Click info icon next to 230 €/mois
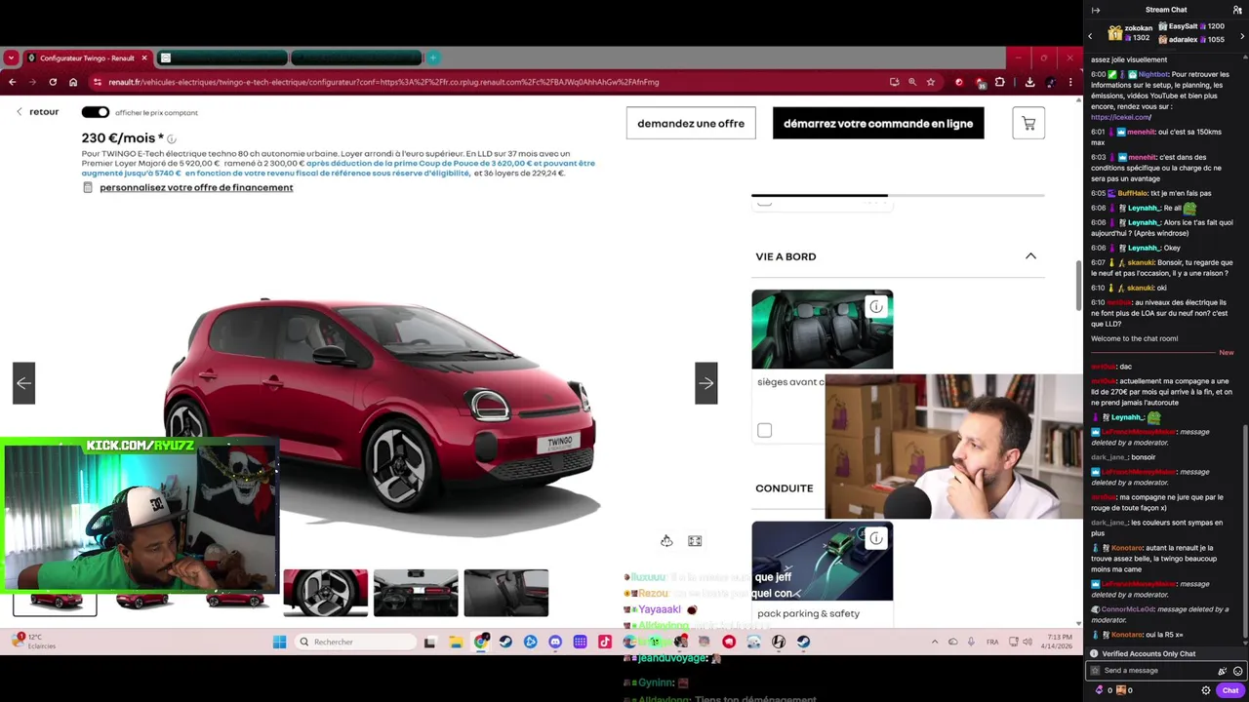Viewport: 1249px width, 702px height. [172, 139]
